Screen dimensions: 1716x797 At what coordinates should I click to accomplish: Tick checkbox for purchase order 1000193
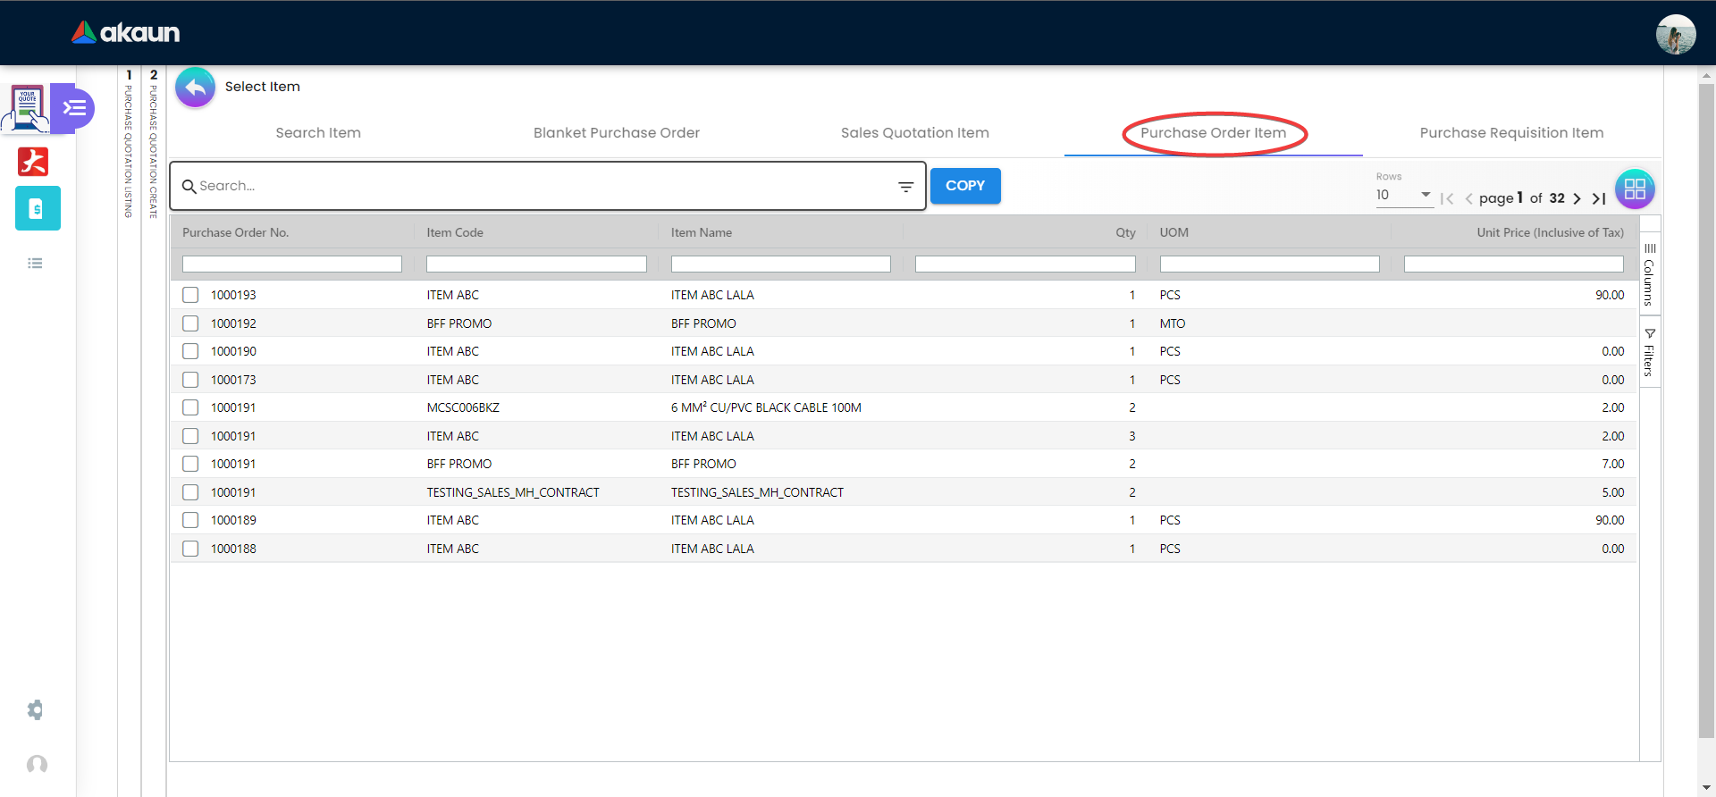[x=190, y=295]
